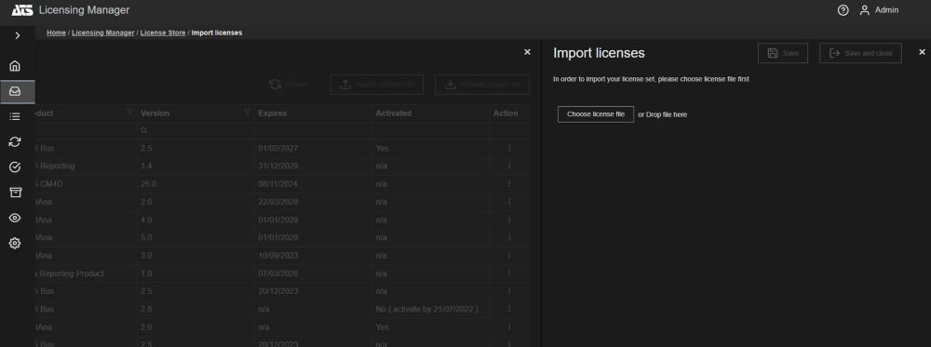Open the Home icon in sidebar
The image size is (931, 347).
coord(16,66)
